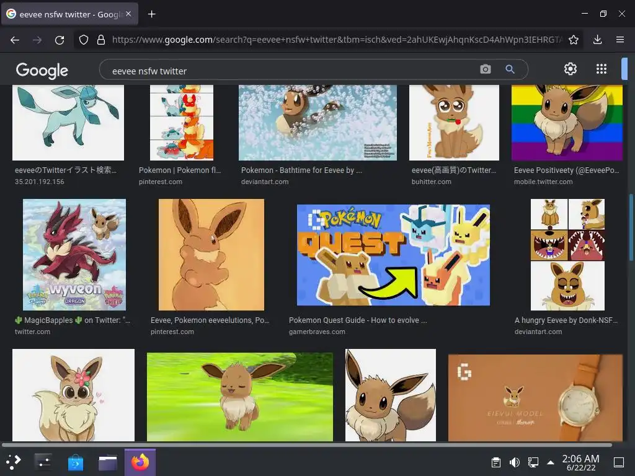Close the eevee nsfw twitter tab
Viewport: 635px width, 476px height.
(128, 14)
